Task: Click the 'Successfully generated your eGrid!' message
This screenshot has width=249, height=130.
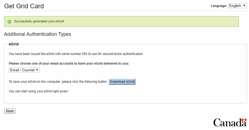Action: [x=39, y=21]
